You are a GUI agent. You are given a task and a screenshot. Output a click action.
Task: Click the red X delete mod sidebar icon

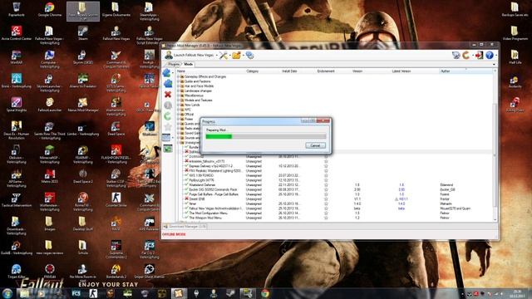168,94
